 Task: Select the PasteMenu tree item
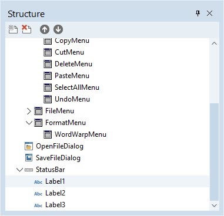tap(72, 76)
